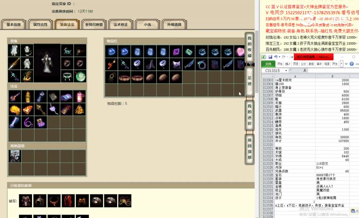
Task: Open the 地煞星册 character portrait
Action: (x=15, y=156)
